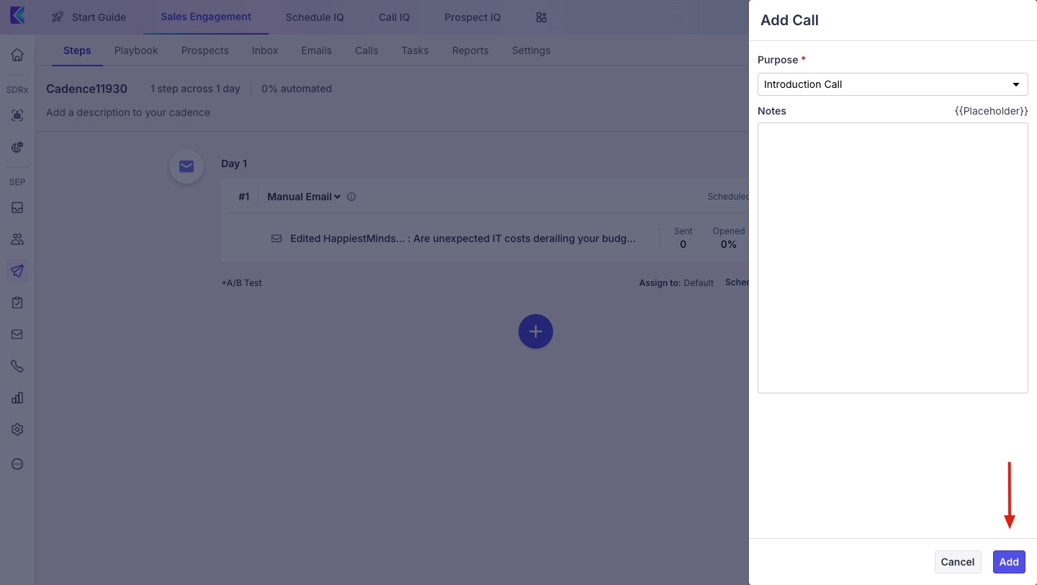Click the +A/B Test link
This screenshot has height=585, width=1037.
tap(241, 283)
